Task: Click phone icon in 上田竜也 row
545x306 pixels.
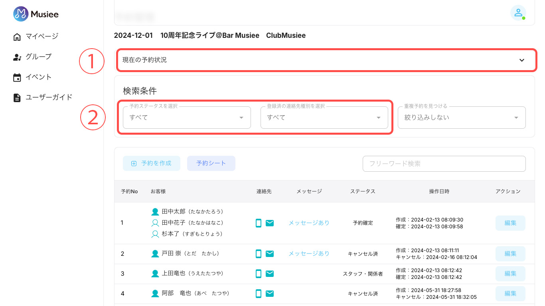Action: [x=259, y=274]
